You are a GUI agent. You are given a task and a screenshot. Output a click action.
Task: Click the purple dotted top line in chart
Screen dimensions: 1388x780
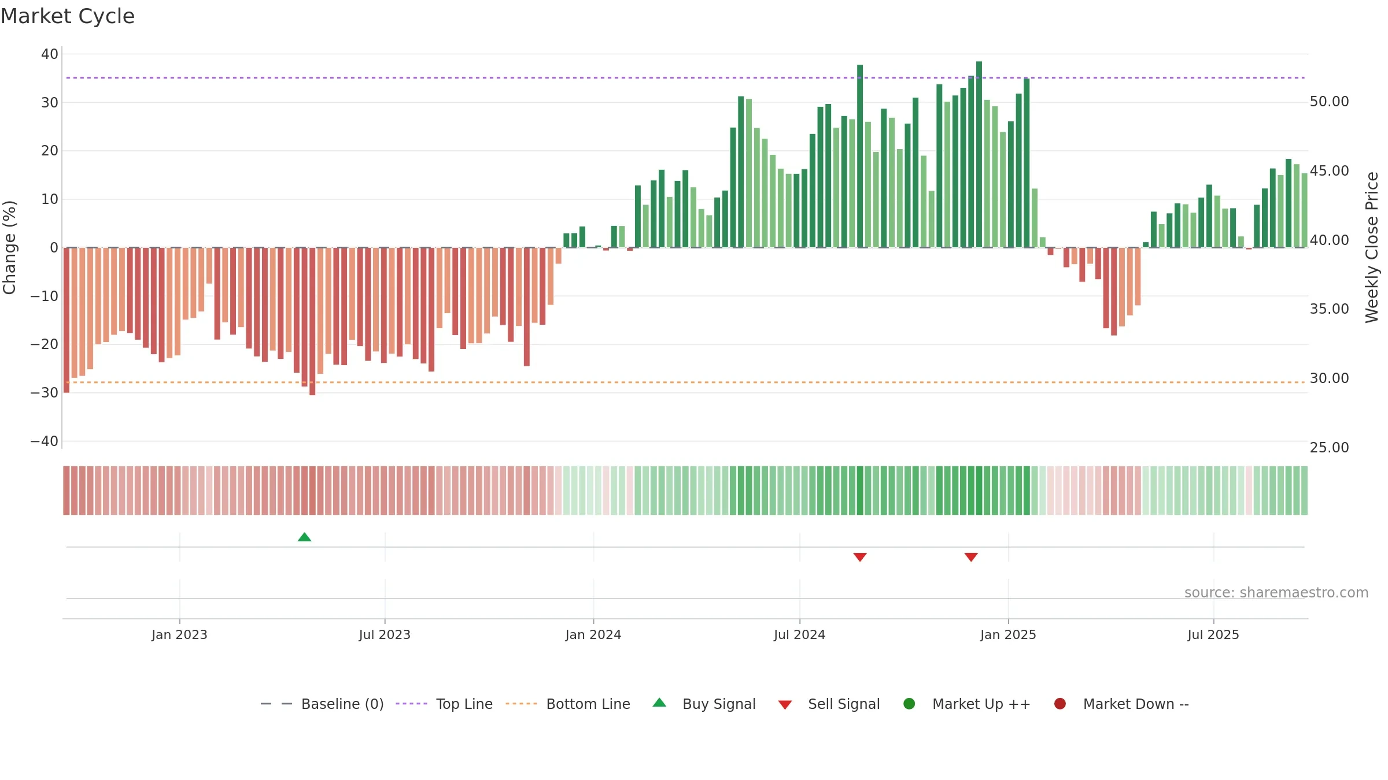[x=685, y=77]
